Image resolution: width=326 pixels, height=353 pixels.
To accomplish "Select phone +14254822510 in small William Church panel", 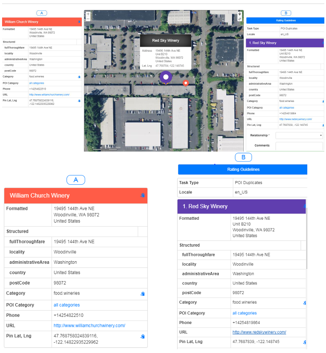I will pos(37,89).
